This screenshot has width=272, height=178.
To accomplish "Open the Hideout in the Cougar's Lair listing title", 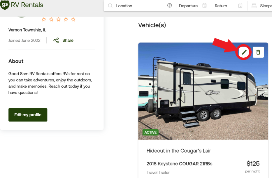I will click(x=178, y=151).
